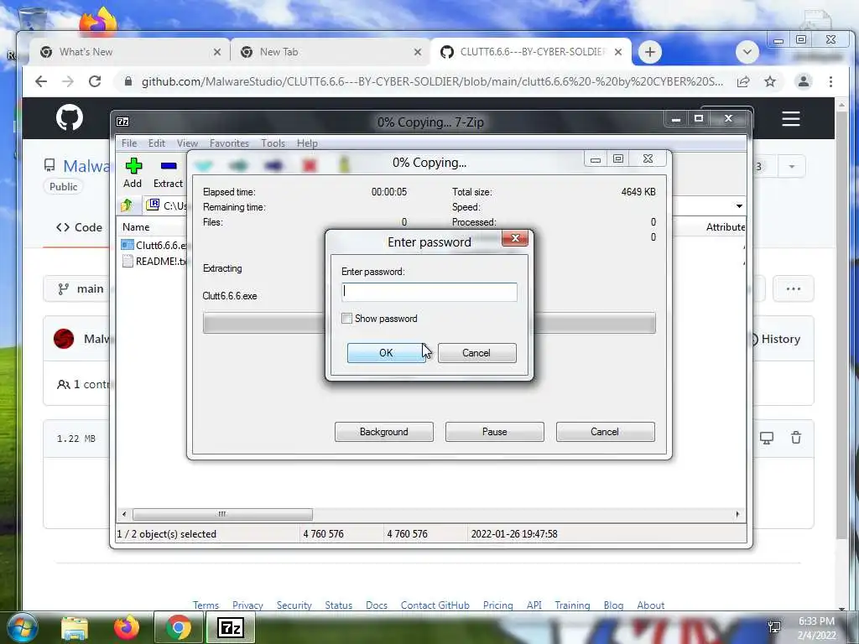Cancel the Enter password dialog
The image size is (859, 644).
coord(476,353)
